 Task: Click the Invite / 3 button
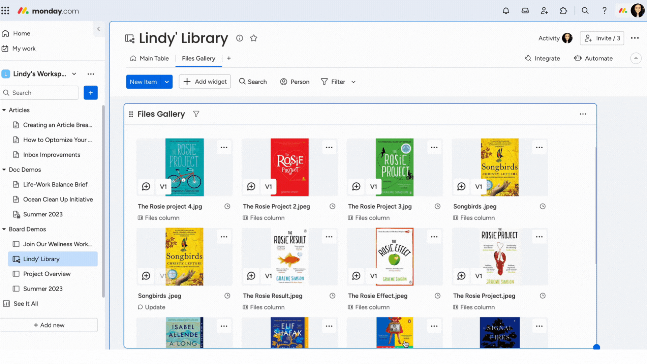click(602, 38)
